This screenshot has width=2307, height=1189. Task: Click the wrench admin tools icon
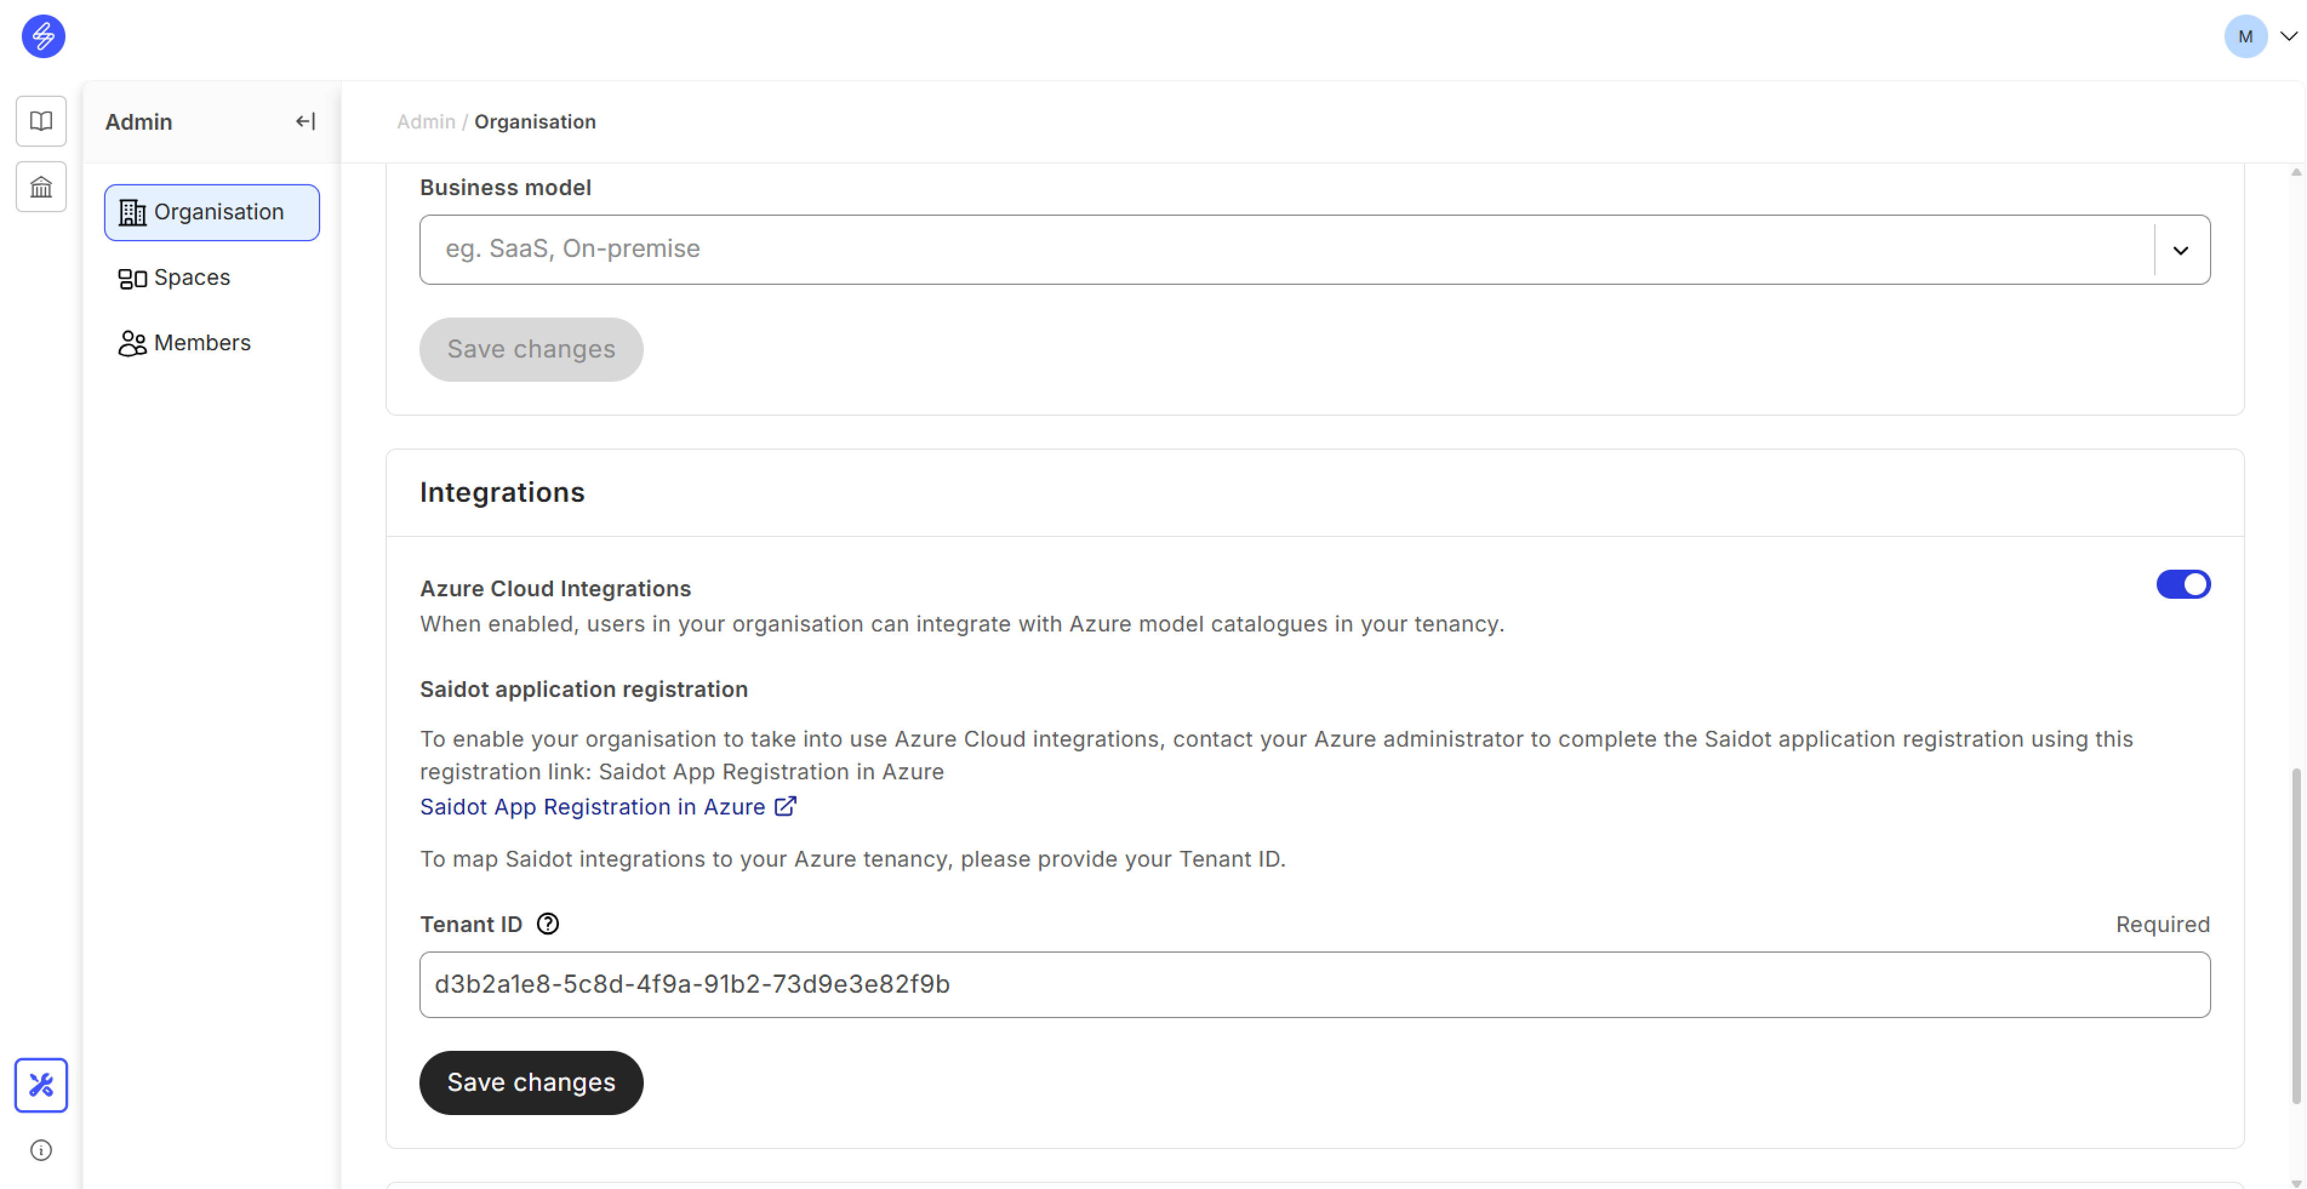pyautogui.click(x=41, y=1085)
